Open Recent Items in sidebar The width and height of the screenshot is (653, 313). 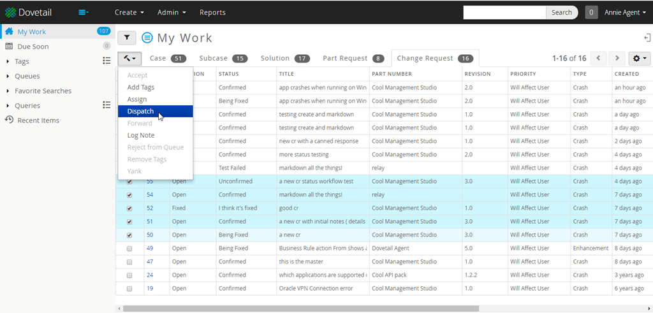point(38,120)
